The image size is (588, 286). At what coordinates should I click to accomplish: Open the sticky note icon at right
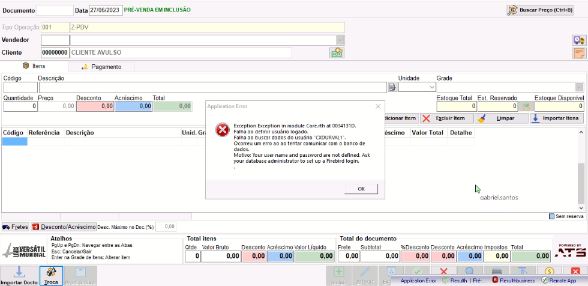[x=578, y=53]
